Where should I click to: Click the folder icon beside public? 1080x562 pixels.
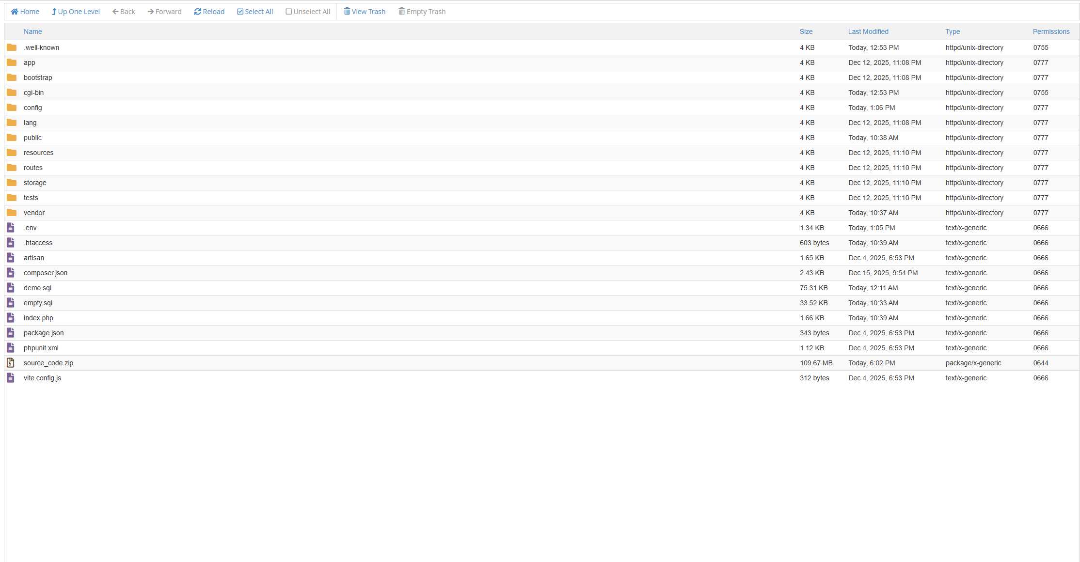tap(12, 138)
